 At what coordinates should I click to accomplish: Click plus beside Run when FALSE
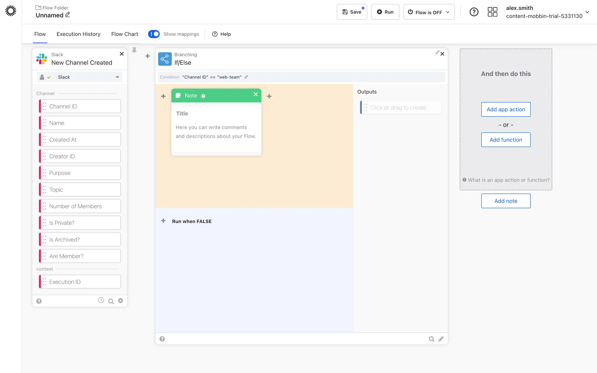(x=163, y=221)
